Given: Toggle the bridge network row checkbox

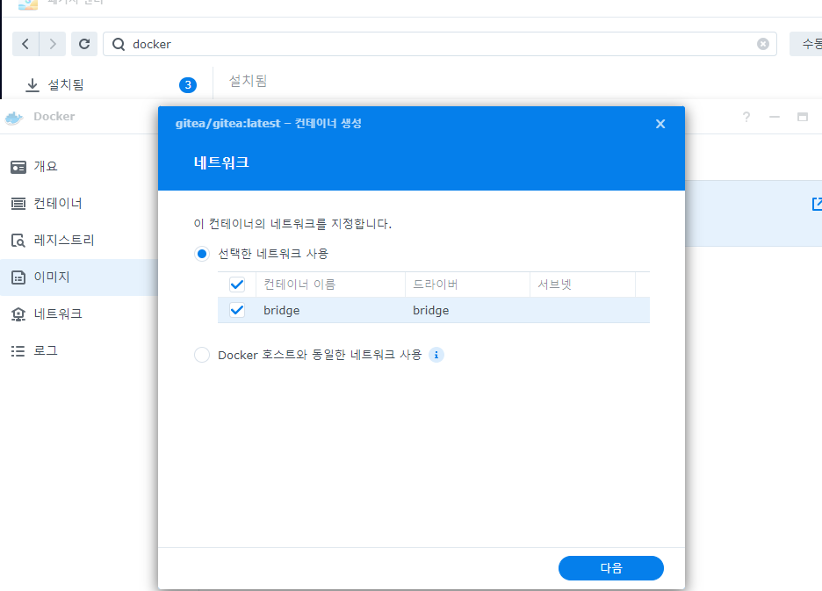Looking at the screenshot, I should (237, 310).
